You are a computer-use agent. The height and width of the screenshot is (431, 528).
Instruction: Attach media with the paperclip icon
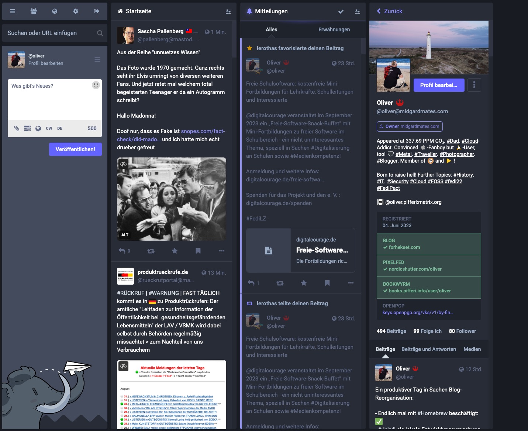[17, 128]
